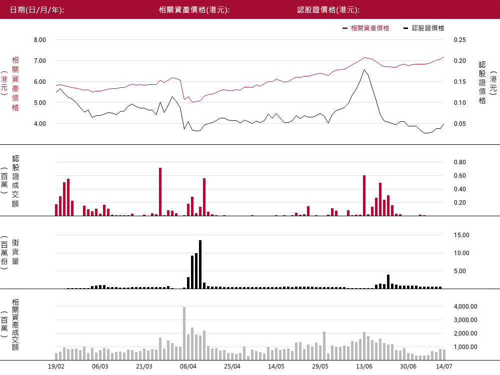Click the 1,000.00 underlying turnover axis value
This screenshot has height=375, width=500.
[465, 347]
